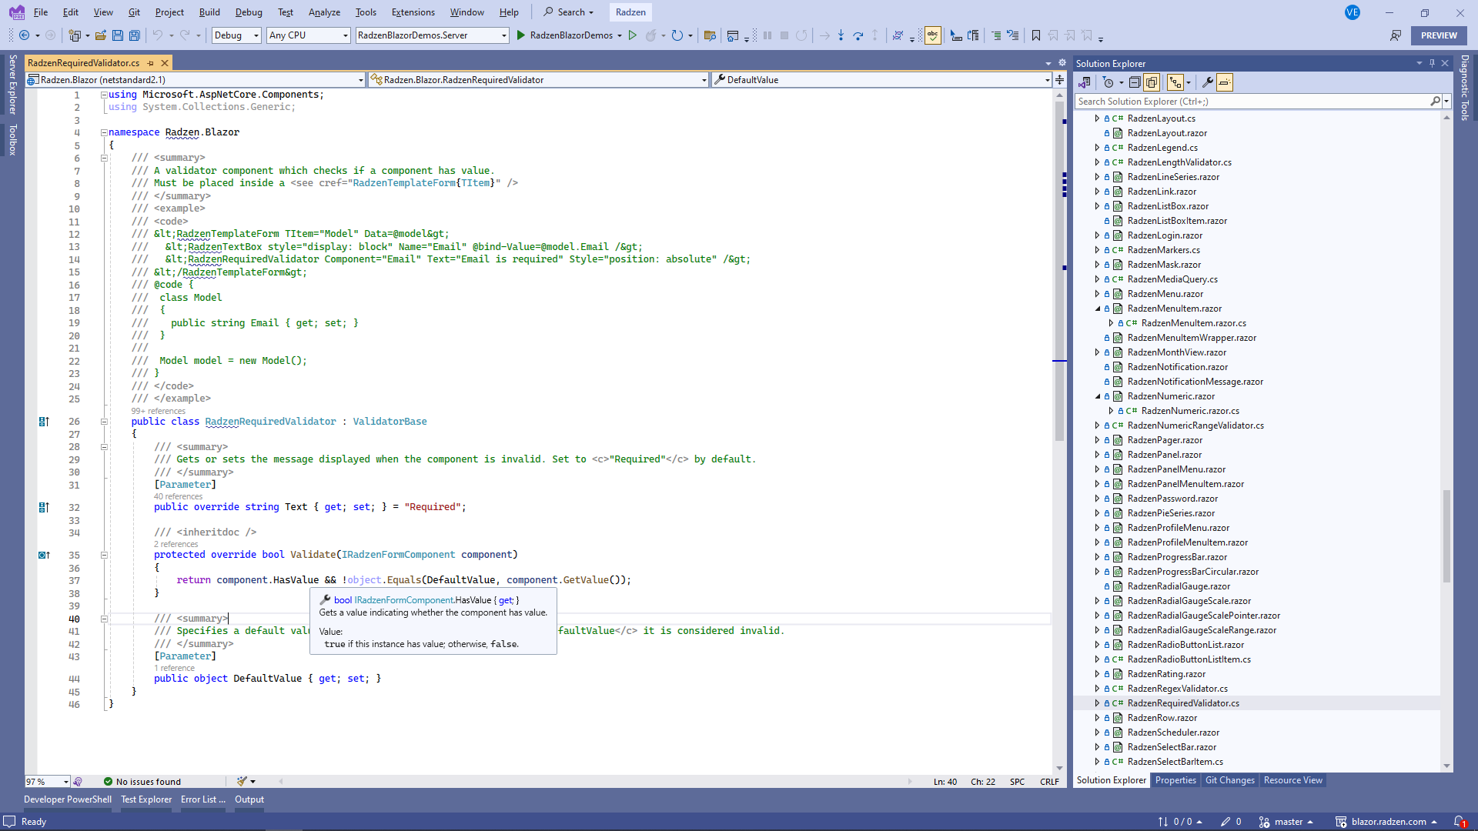Open the Analyze menu

pyautogui.click(x=324, y=12)
